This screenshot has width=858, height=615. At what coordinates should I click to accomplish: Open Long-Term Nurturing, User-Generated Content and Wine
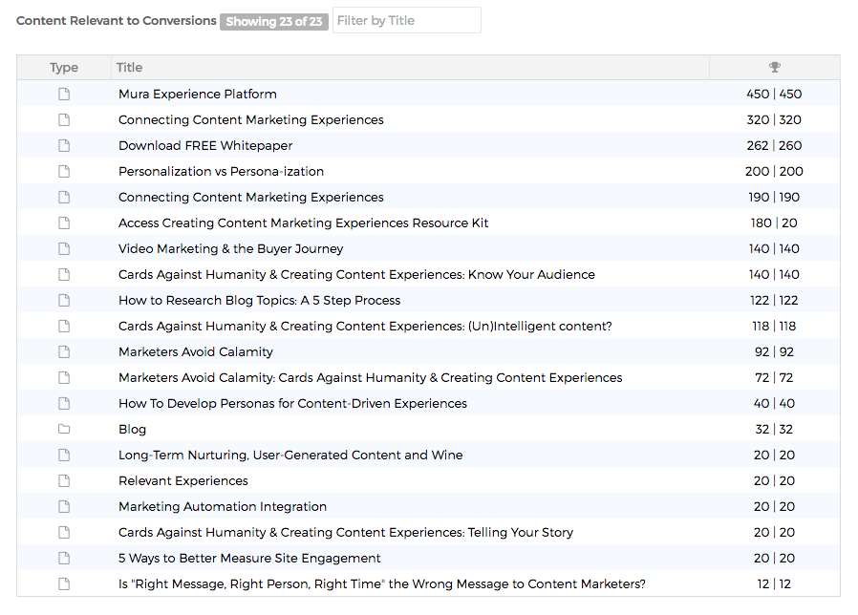tap(290, 456)
